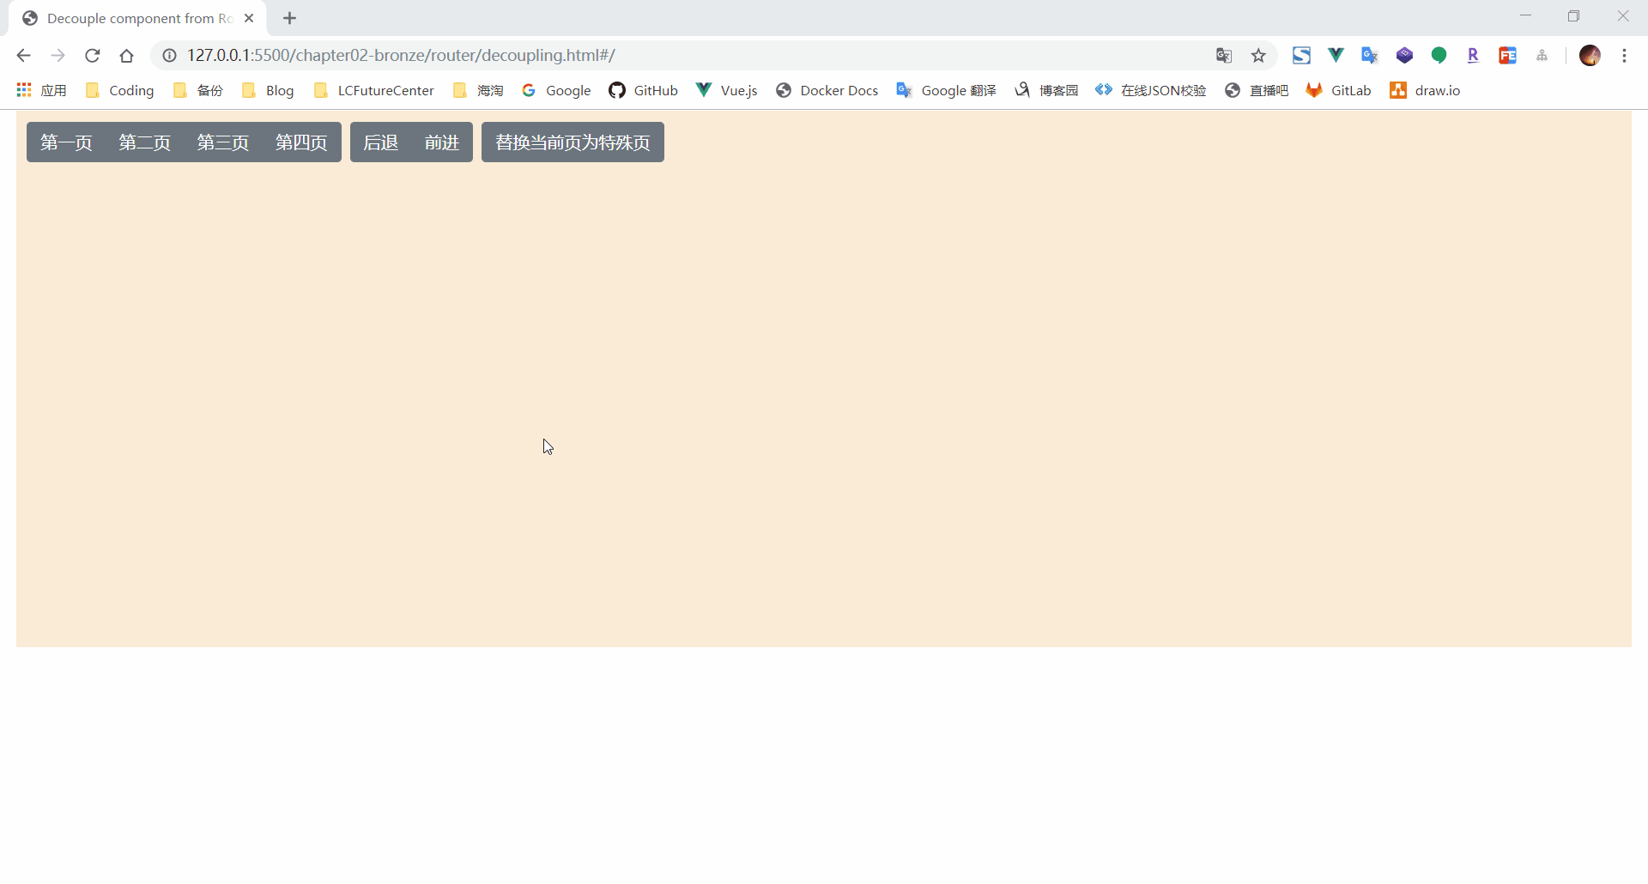The height and width of the screenshot is (884, 1648).
Task: Open the 应用 apps shortcut
Action: pos(41,90)
